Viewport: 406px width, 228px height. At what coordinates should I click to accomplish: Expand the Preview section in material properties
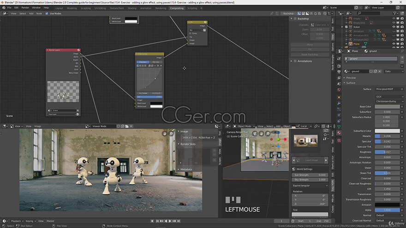[x=351, y=78]
